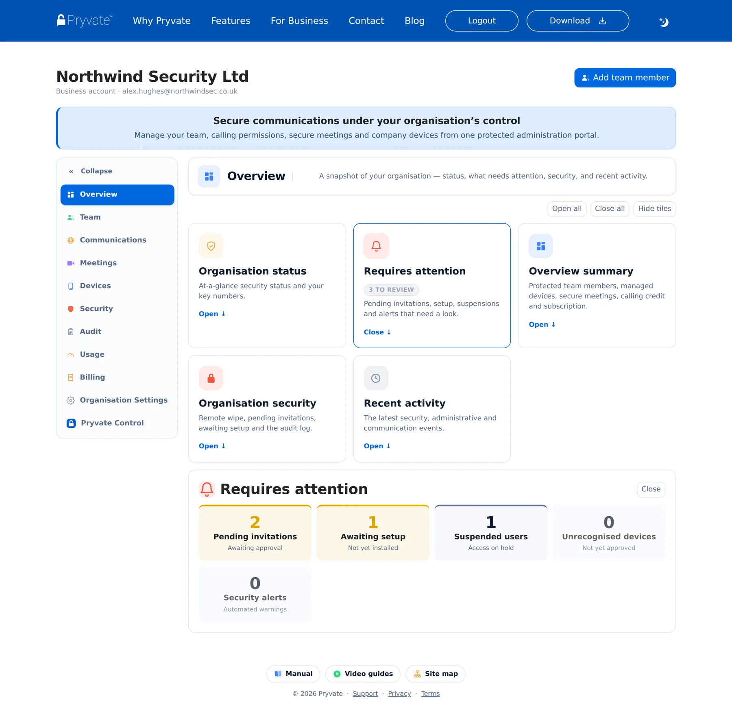Open Usage in the sidebar
The image size is (732, 709).
click(x=117, y=355)
